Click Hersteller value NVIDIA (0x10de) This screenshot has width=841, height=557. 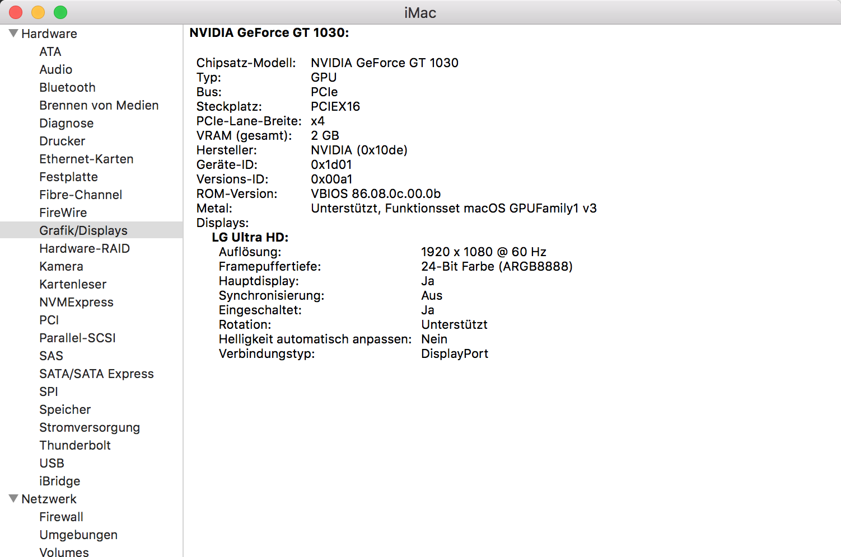pos(359,150)
